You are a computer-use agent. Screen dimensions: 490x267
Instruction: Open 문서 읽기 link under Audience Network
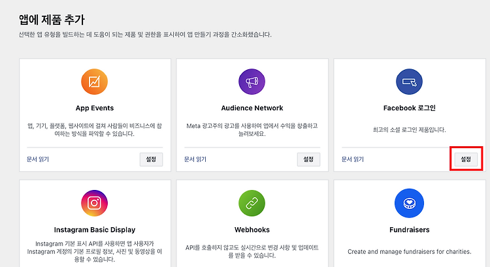[x=195, y=159]
